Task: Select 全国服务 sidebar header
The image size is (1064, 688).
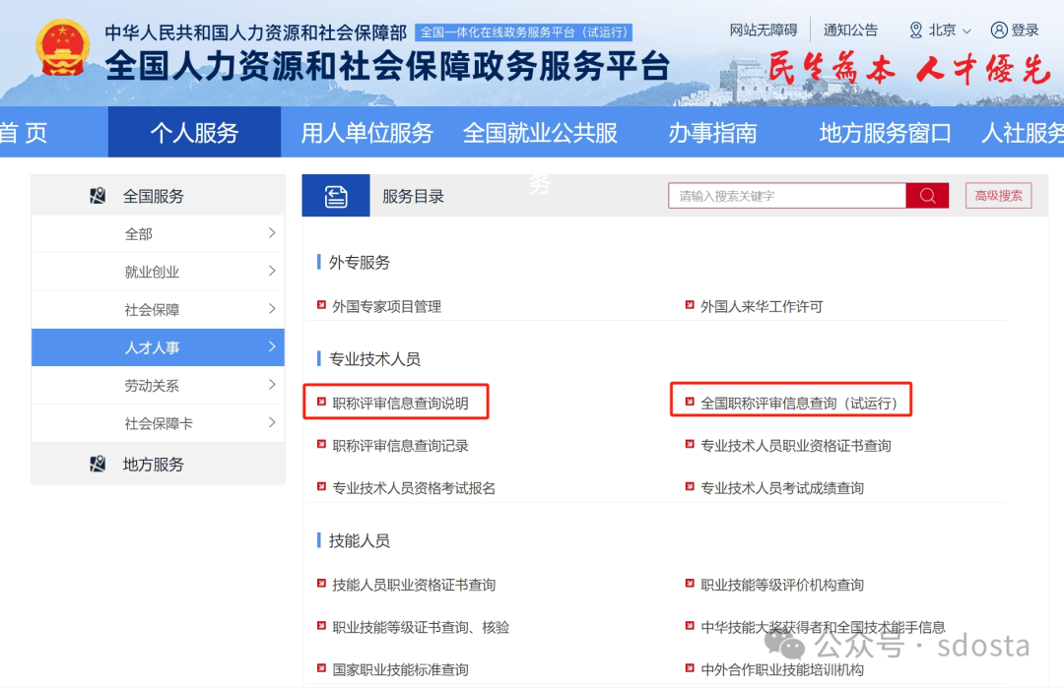Action: tap(158, 196)
